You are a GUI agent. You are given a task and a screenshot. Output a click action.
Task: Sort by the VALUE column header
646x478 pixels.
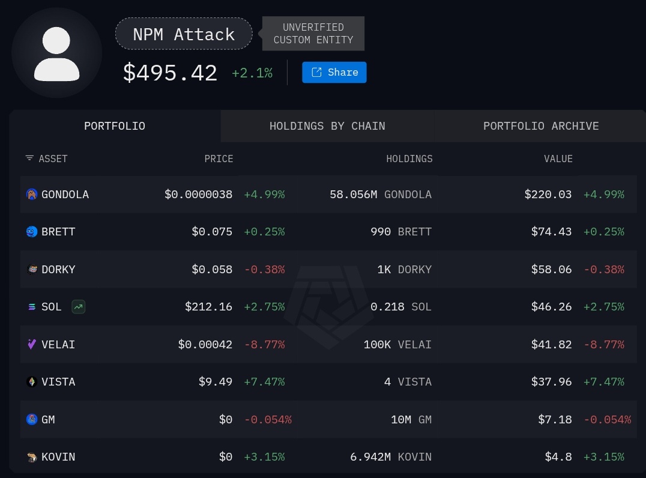tap(558, 159)
